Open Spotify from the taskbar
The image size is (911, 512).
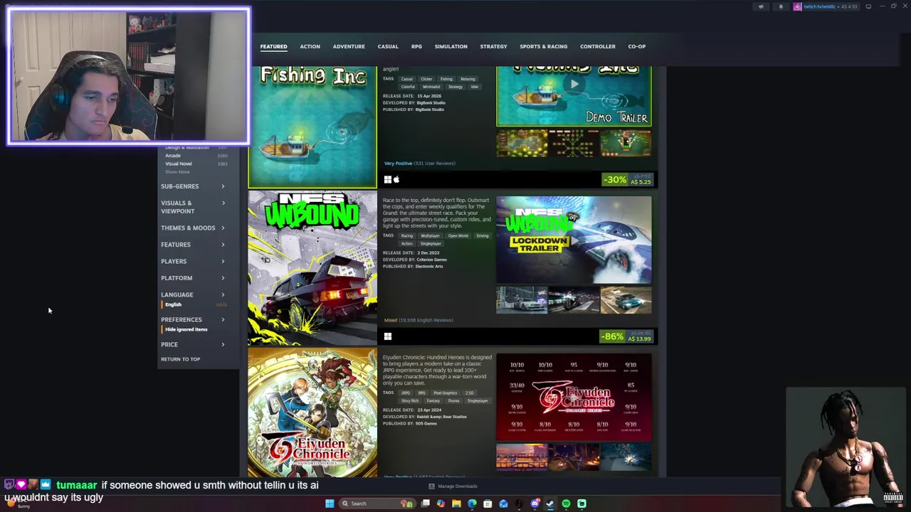tap(566, 503)
